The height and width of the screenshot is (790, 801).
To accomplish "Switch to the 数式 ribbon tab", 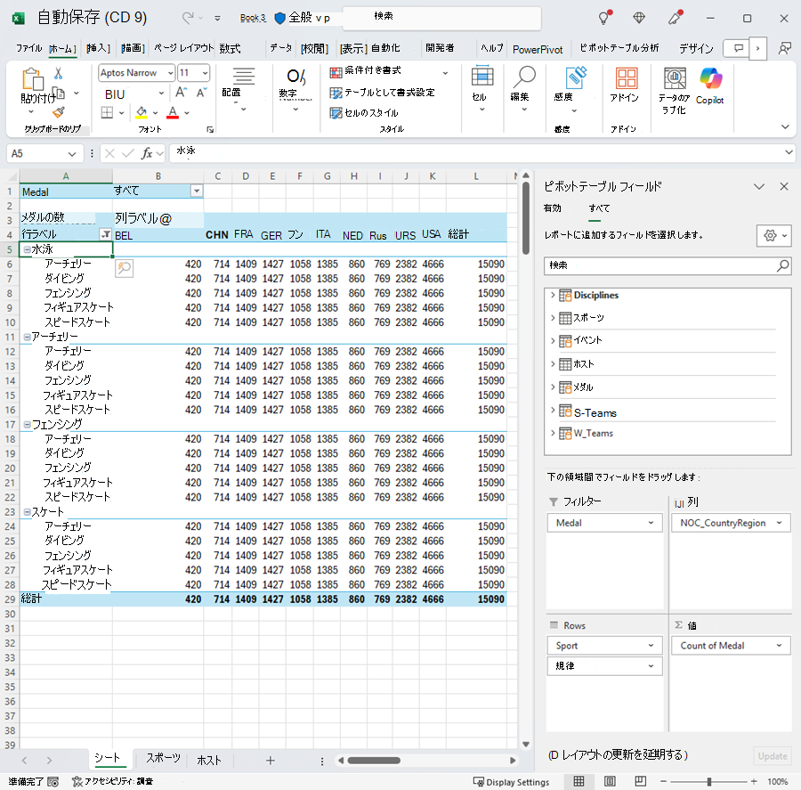I will (230, 49).
